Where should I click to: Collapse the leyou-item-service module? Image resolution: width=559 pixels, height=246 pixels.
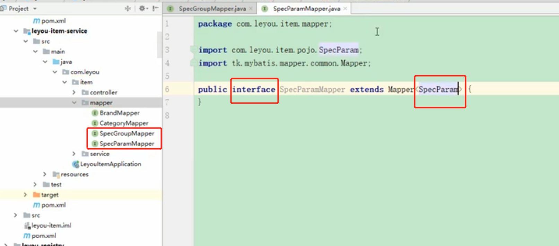pos(16,31)
